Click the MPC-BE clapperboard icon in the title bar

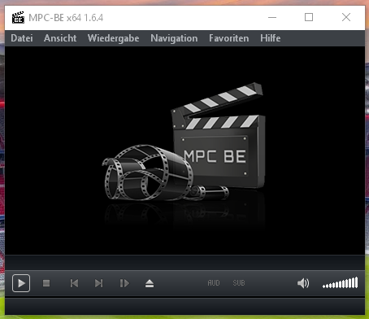click(x=18, y=18)
